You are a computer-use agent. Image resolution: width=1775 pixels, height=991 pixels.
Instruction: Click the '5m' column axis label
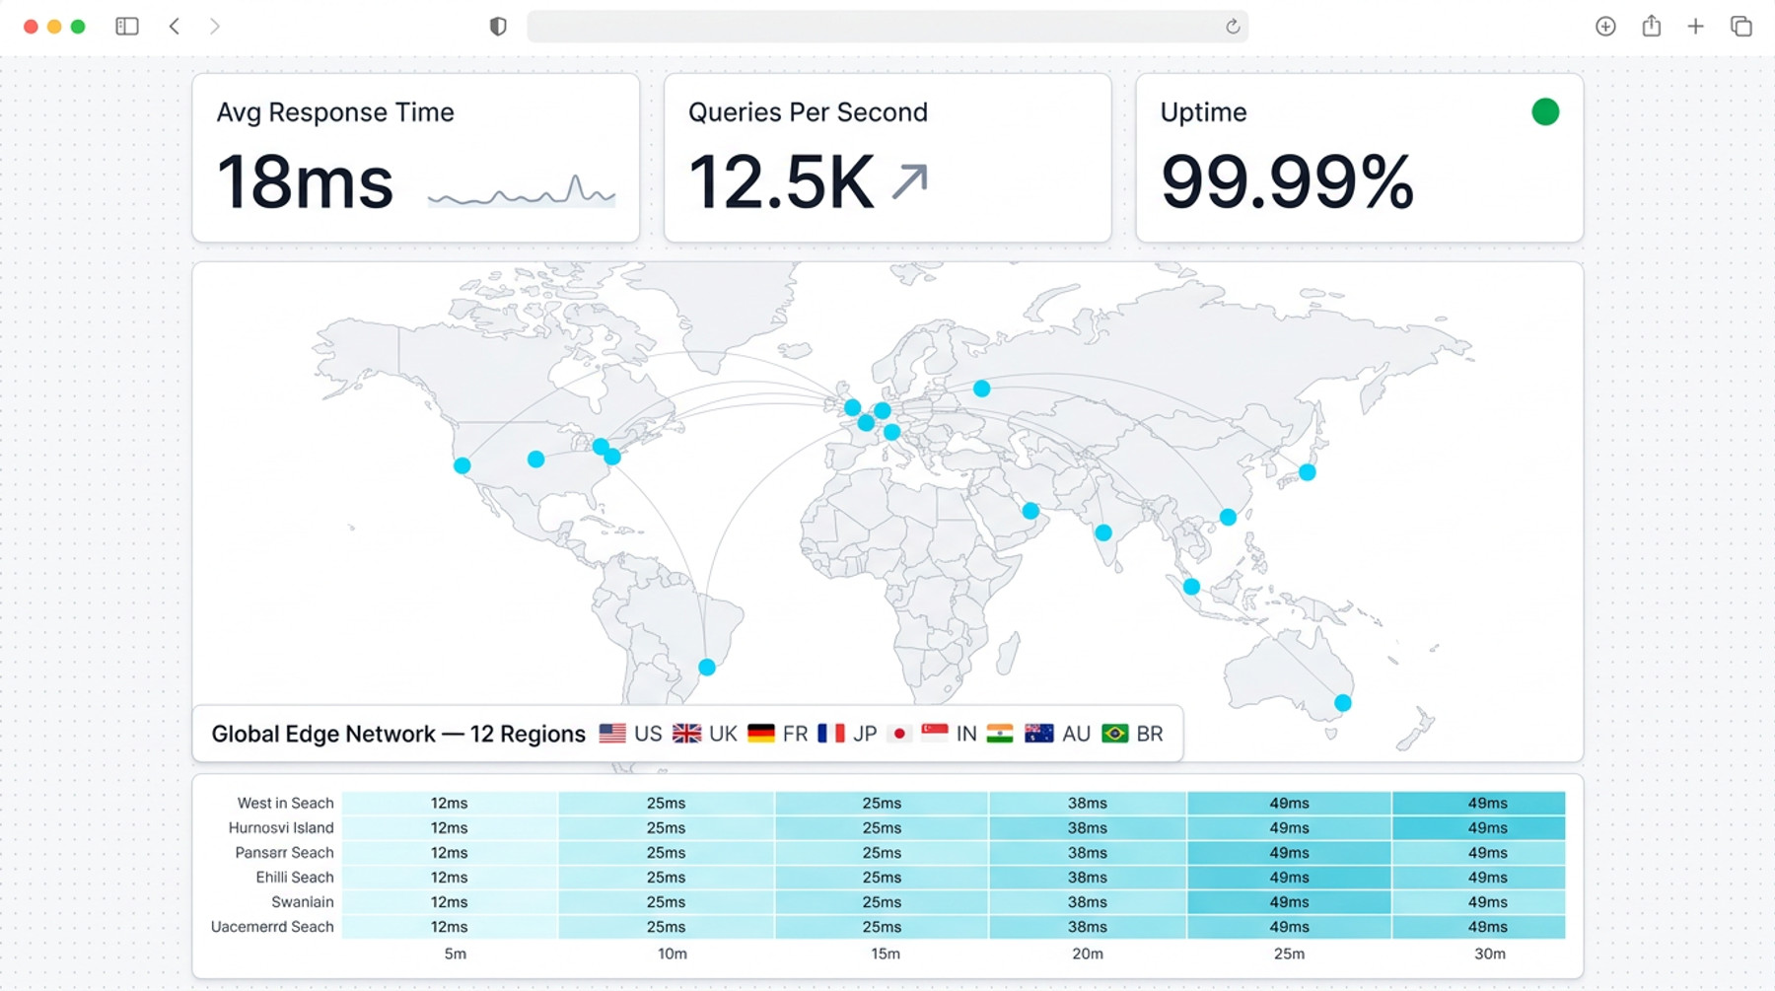(x=456, y=954)
